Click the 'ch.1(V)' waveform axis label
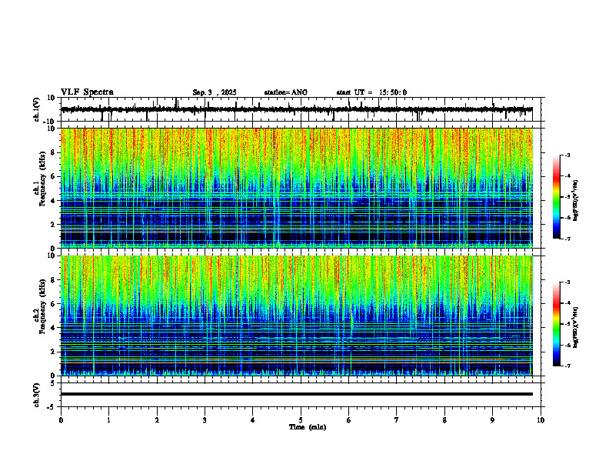The height and width of the screenshot is (471, 609). [37, 109]
